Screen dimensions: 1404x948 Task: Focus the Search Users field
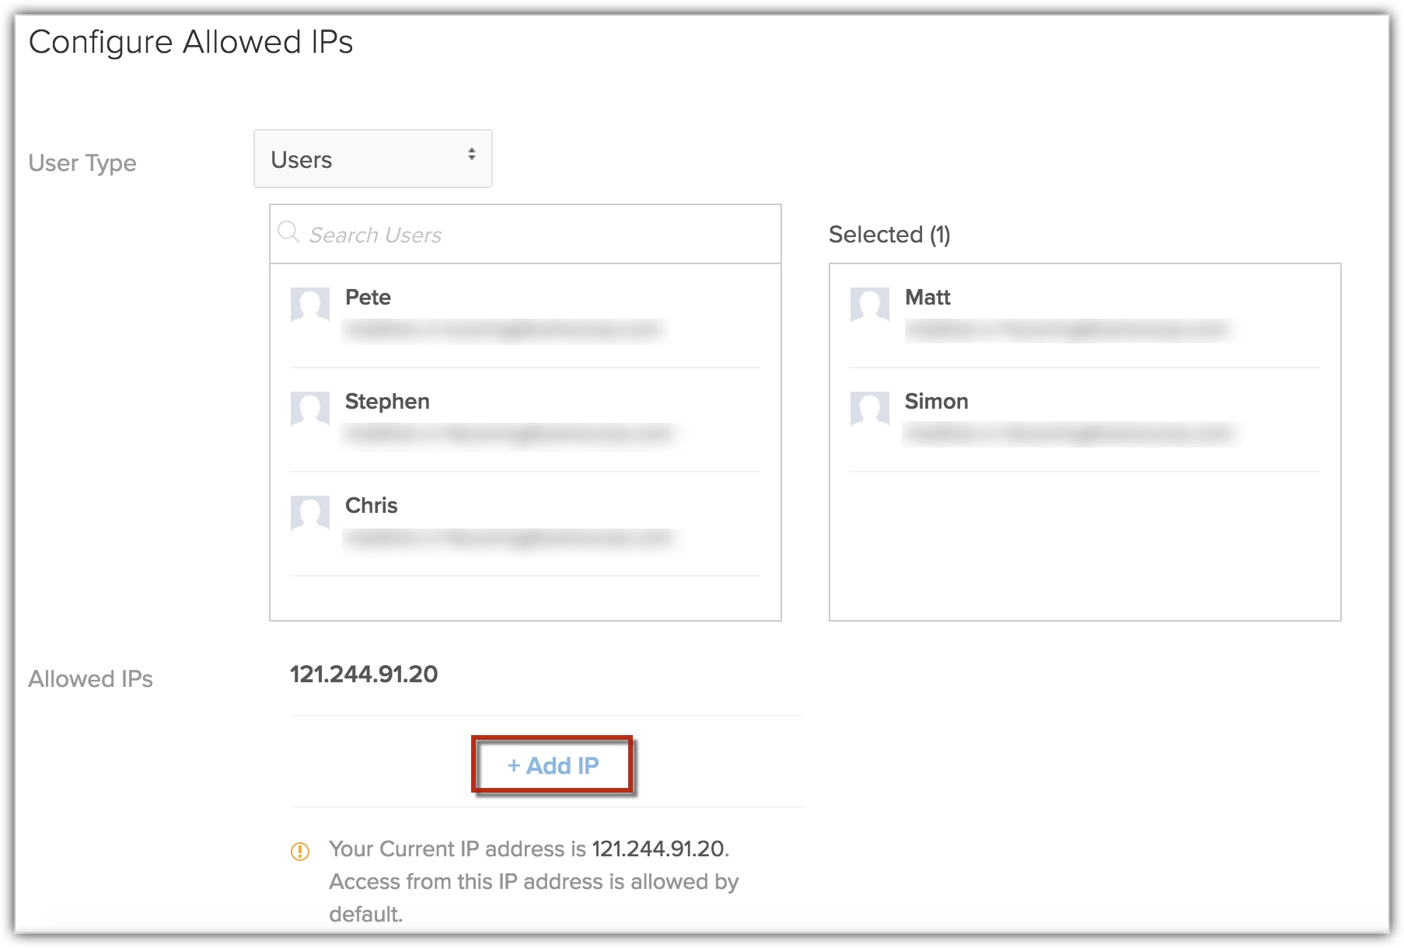coord(536,235)
